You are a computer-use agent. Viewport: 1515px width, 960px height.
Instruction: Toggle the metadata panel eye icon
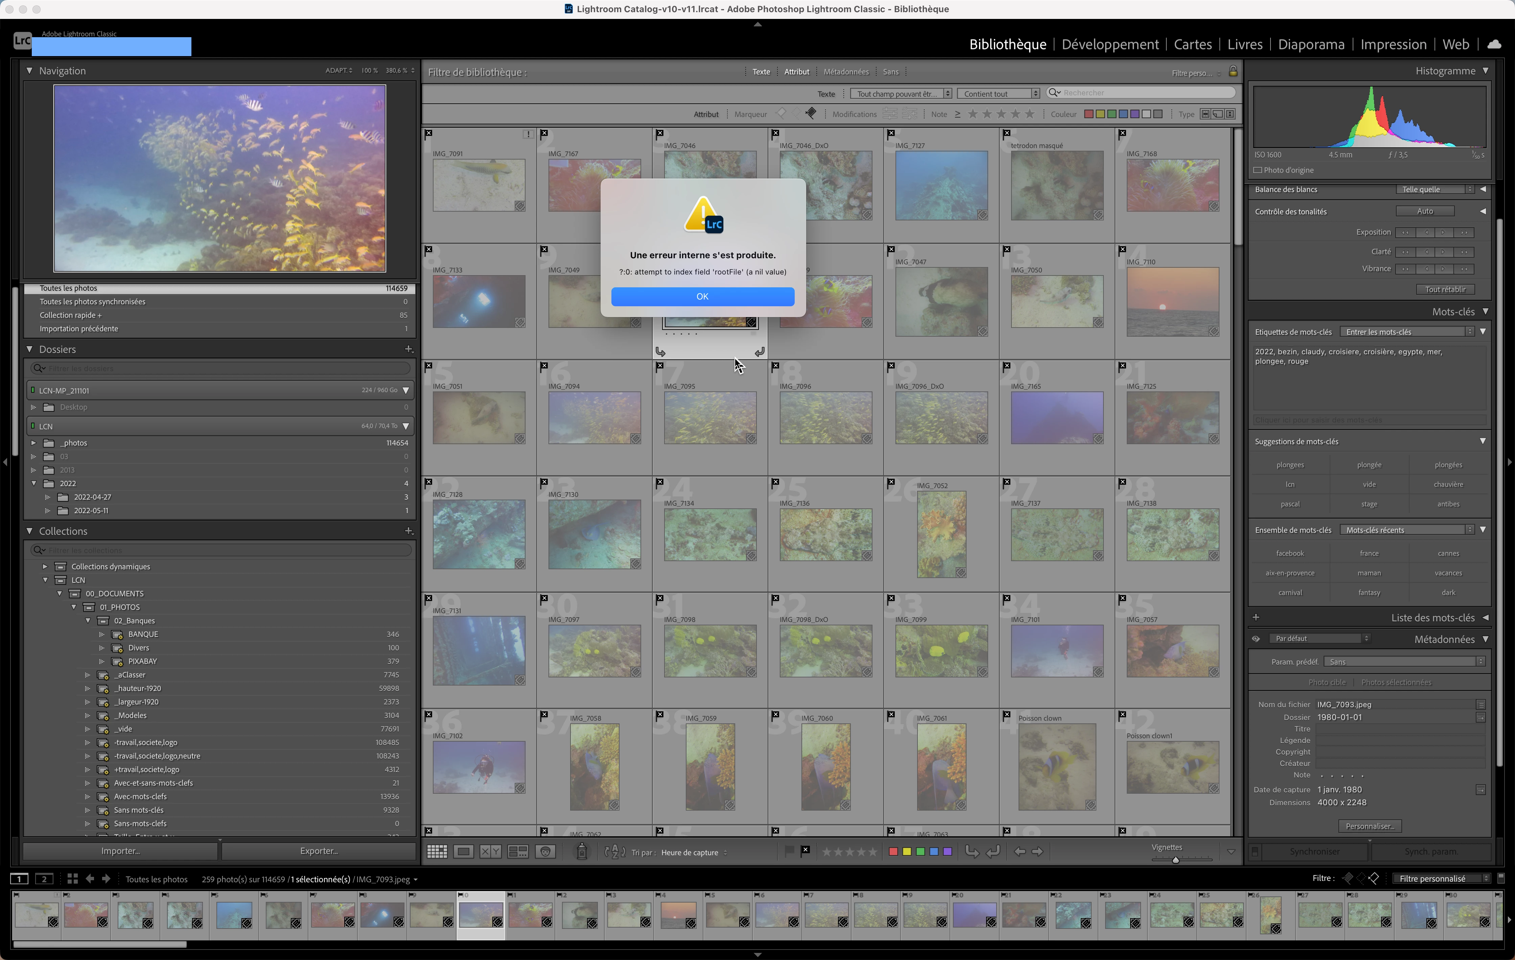pos(1256,639)
